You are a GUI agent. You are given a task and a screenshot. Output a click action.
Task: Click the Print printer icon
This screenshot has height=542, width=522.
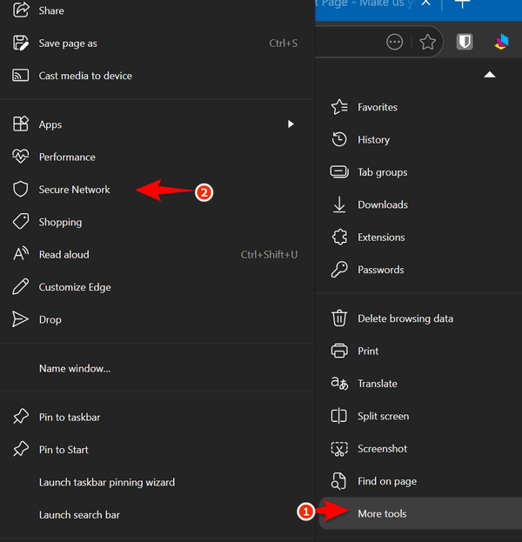pyautogui.click(x=339, y=351)
